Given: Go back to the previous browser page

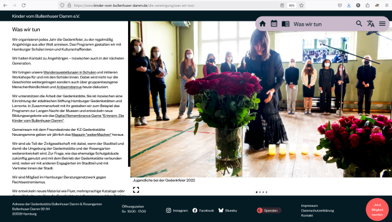Looking at the screenshot, I should [6, 6].
